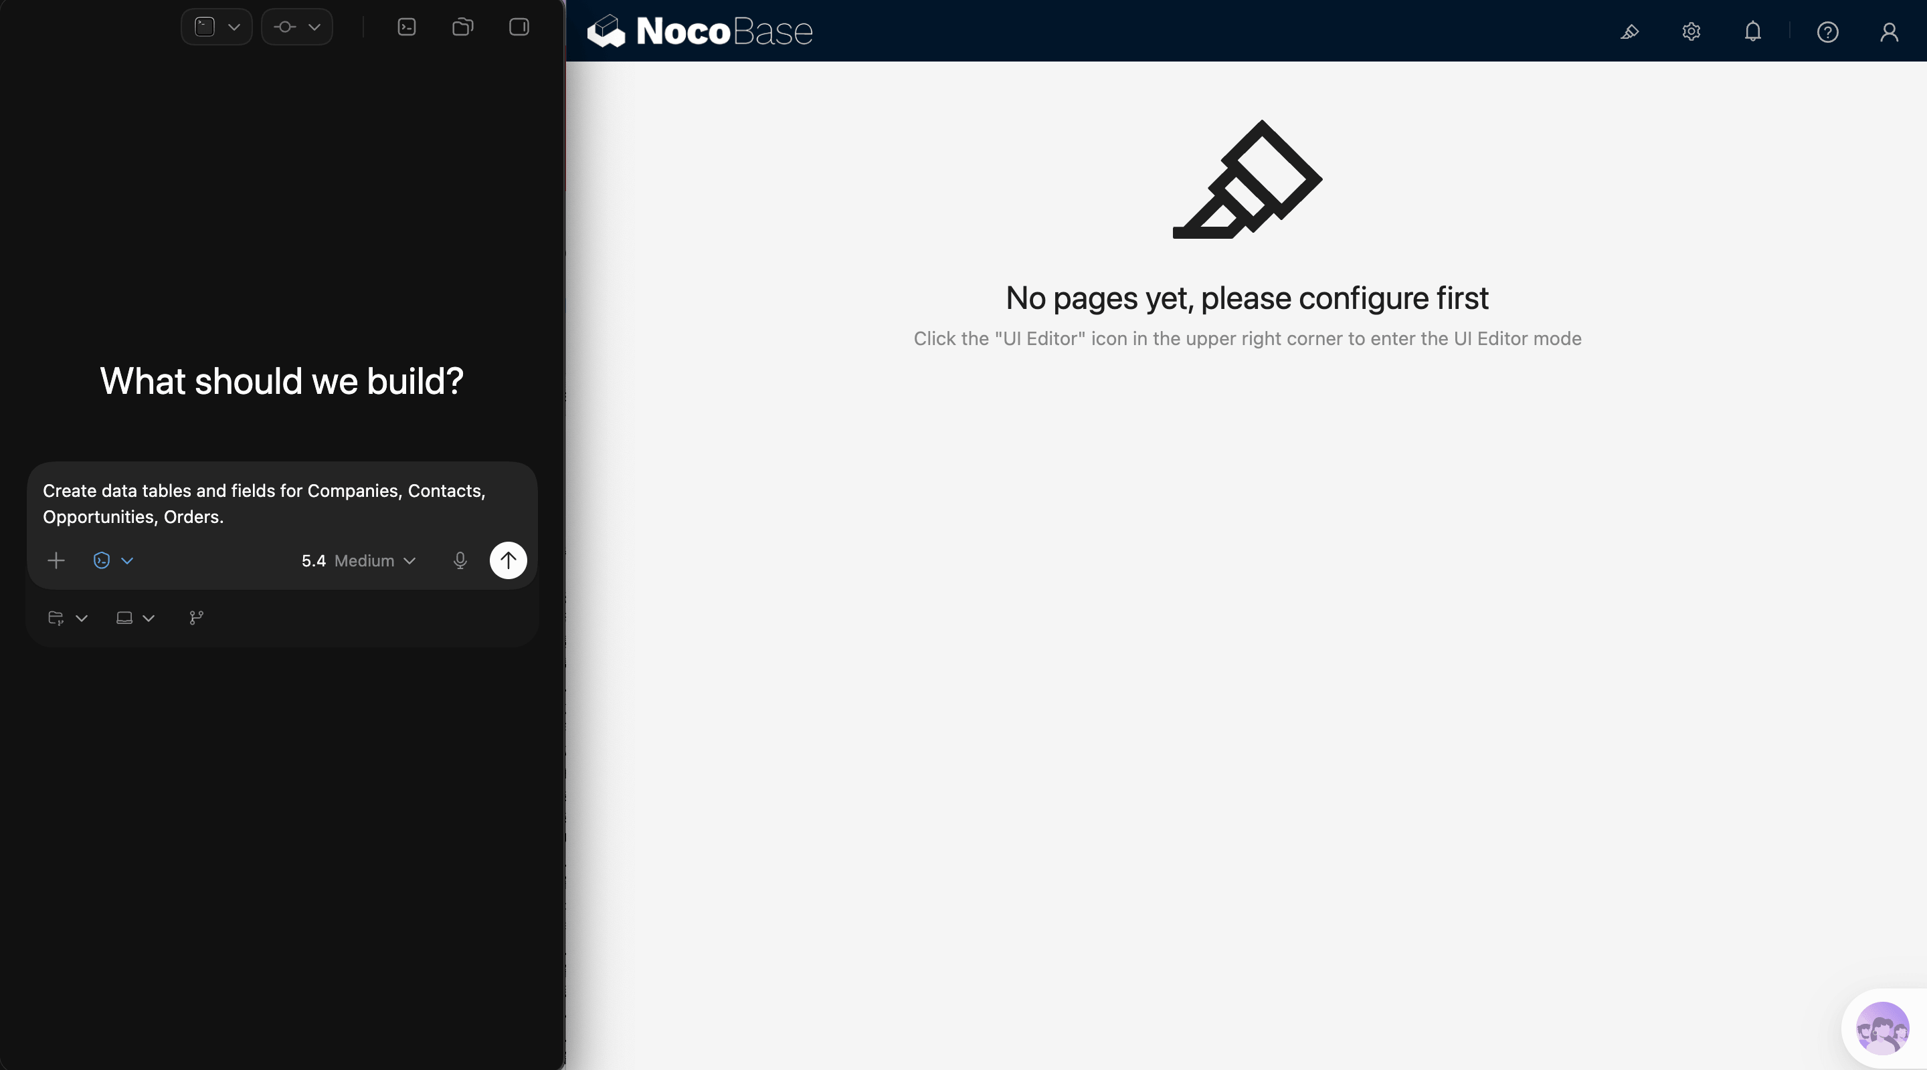Toggle the right sidebar panel icon
1927x1070 pixels.
pyautogui.click(x=517, y=27)
